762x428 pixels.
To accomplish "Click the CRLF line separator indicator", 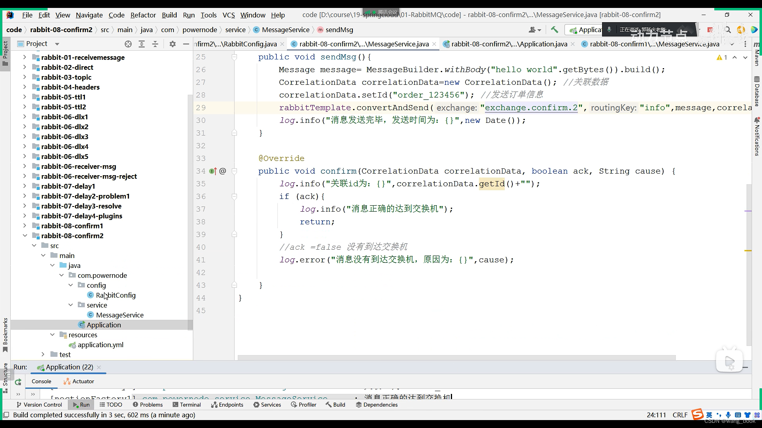I will pos(680,415).
